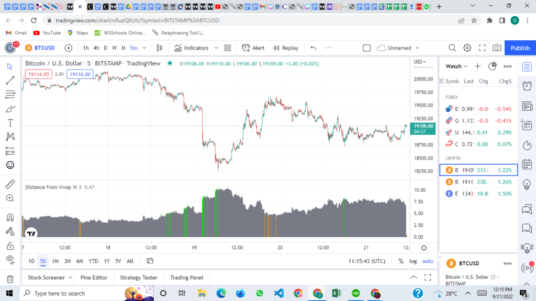Open the Trading Panel tab
Screen dimensions: 536x301
(x=187, y=277)
